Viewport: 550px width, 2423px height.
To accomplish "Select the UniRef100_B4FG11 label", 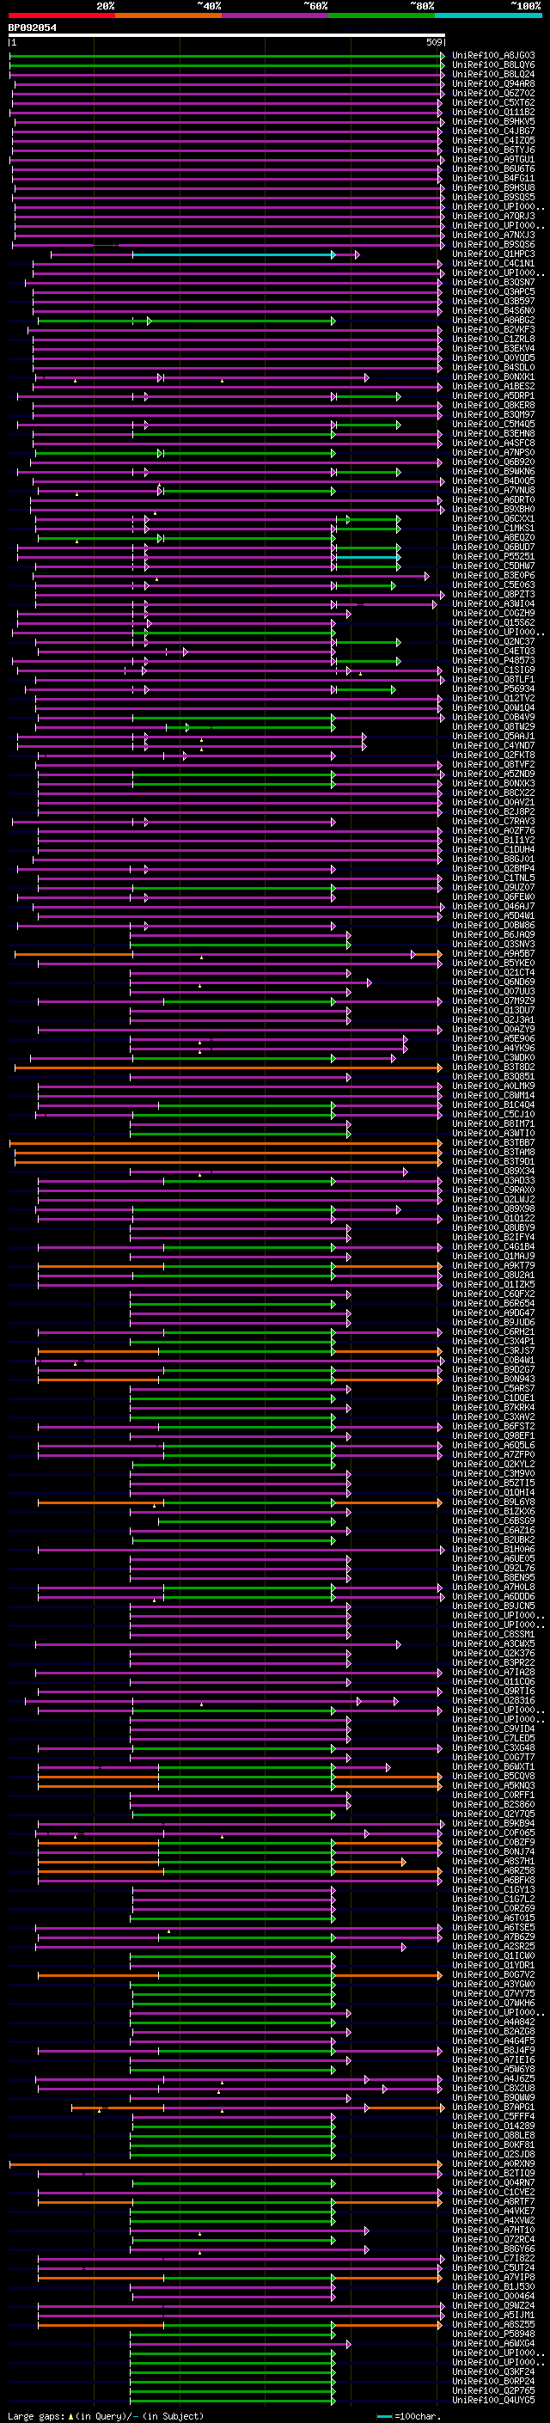I will click(492, 178).
